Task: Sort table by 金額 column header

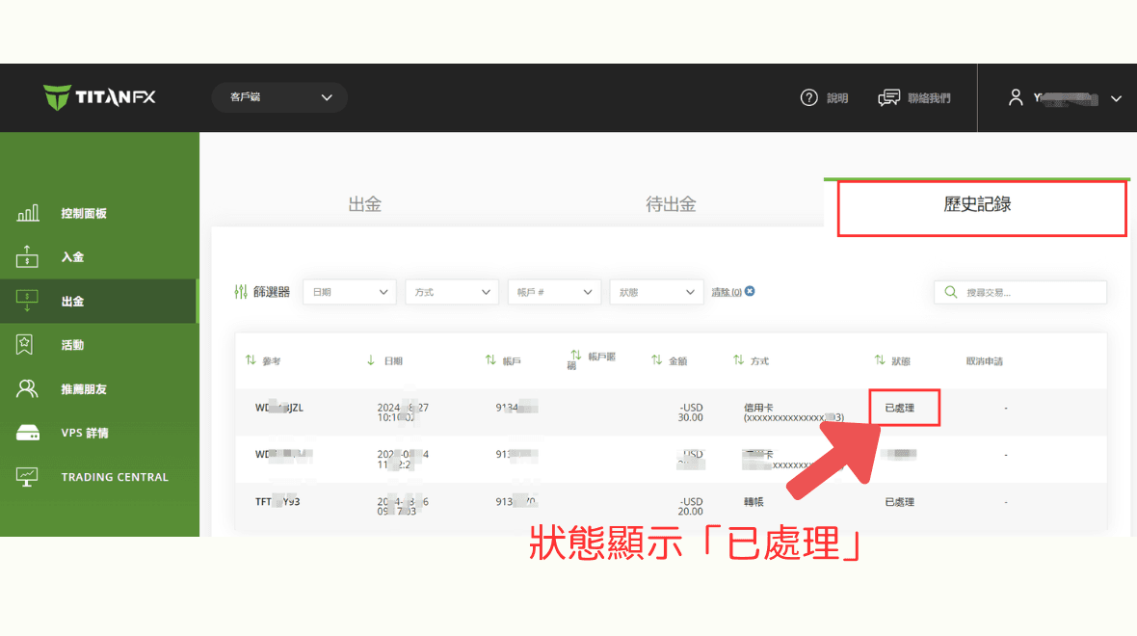Action: pos(671,360)
